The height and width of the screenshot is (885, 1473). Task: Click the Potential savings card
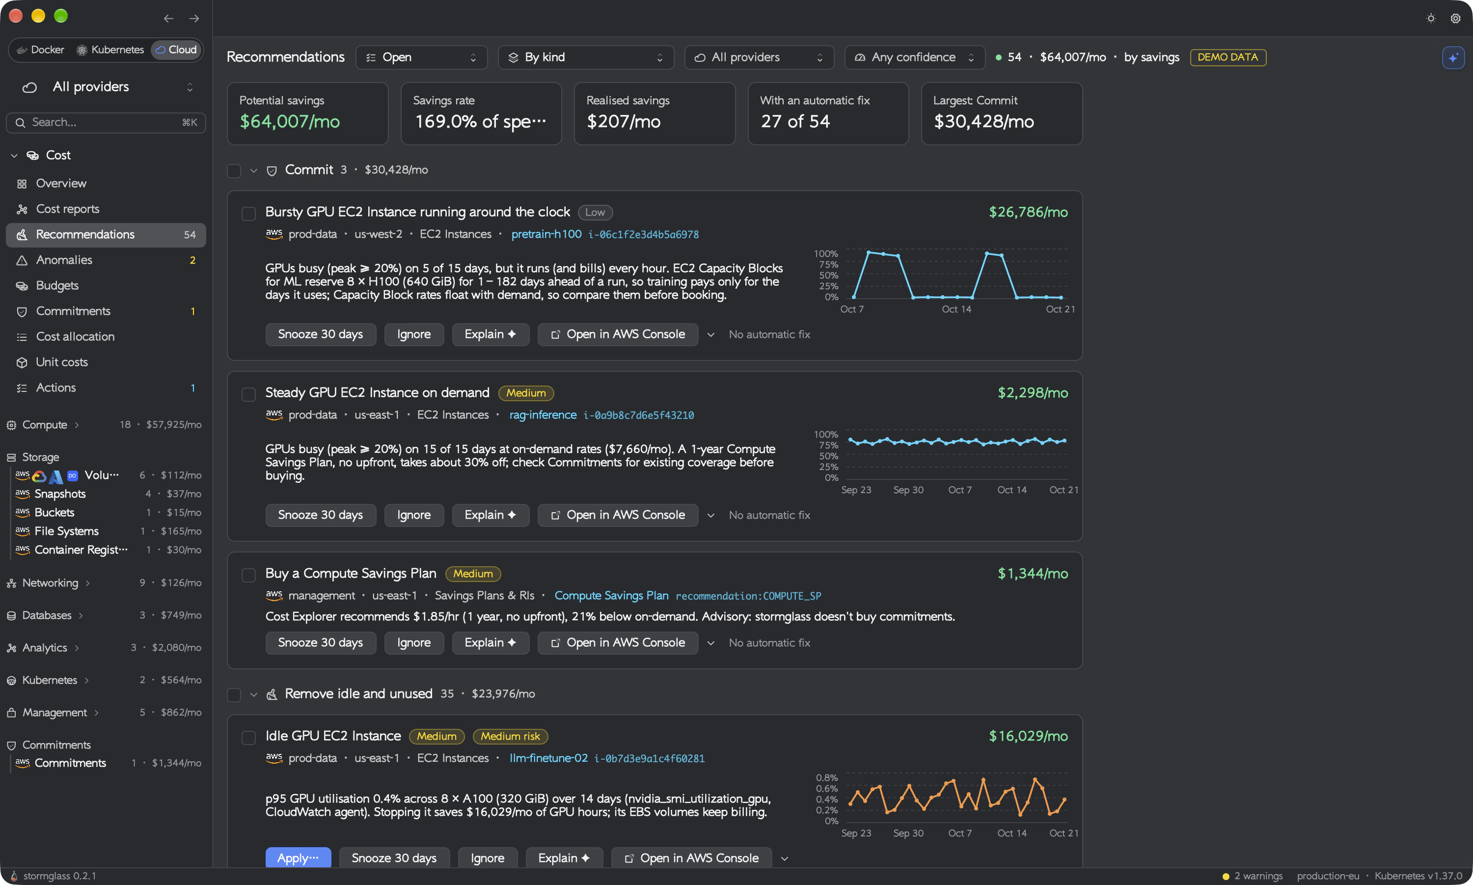pos(307,113)
